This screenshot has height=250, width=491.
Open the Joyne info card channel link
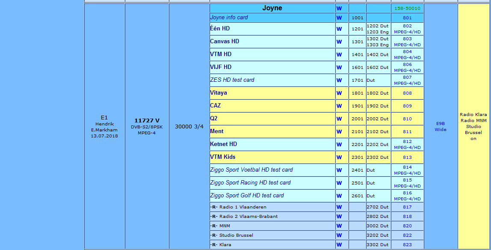click(x=229, y=18)
